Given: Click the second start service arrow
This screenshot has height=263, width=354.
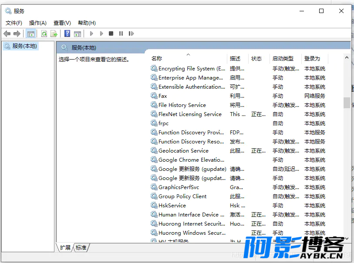Looking at the screenshot, I should (101, 33).
